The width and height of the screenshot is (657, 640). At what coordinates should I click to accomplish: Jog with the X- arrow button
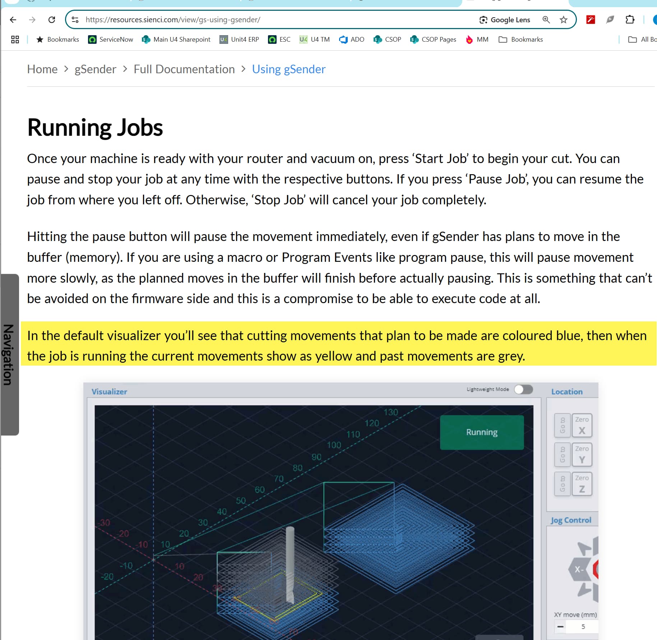[x=579, y=569]
